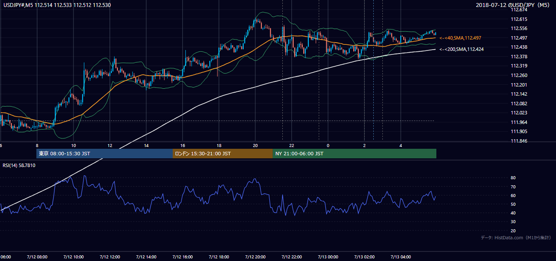
Task: Click RSI scale value 80
Action: (513, 178)
